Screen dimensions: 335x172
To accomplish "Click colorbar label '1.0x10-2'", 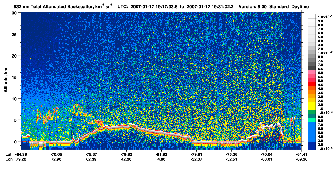I will coord(325,53).
